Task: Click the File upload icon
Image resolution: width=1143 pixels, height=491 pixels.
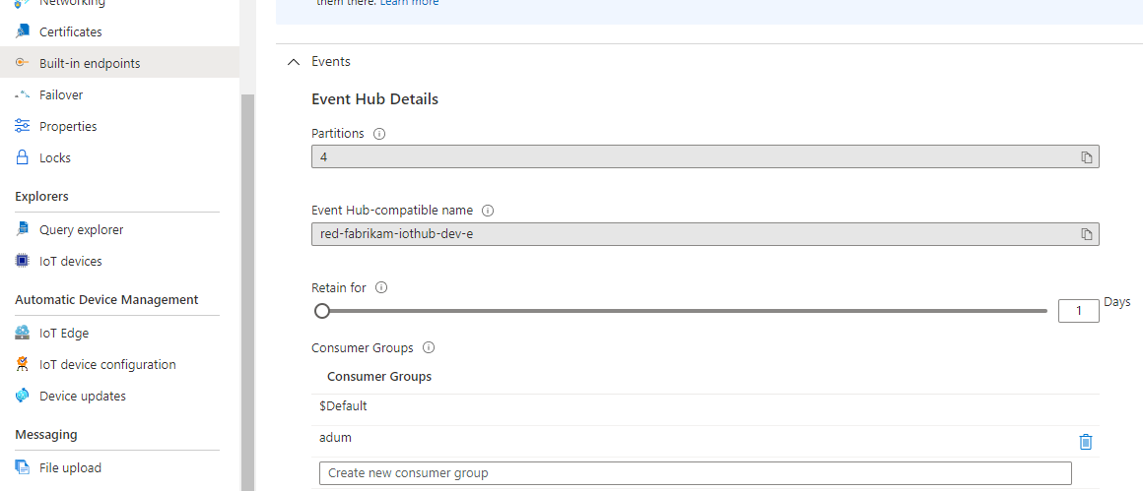Action: coord(23,467)
